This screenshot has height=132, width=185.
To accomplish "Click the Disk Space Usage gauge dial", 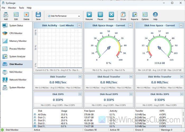I will click(109, 48).
